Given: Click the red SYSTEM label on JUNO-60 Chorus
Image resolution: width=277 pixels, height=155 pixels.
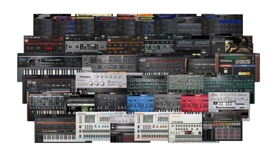Looking at the screenshot, I should click(226, 66).
